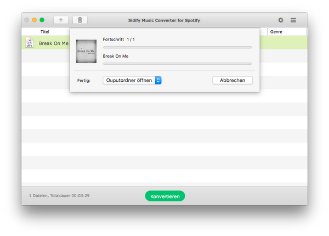Click the Fortschritt overall progress bar
Image resolution: width=329 pixels, height=236 pixels.
(177, 47)
